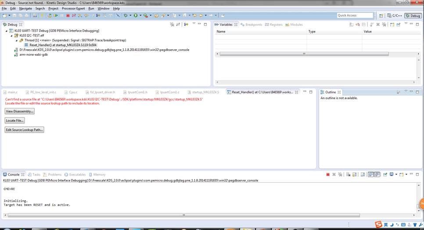Screen dimensions: 424x230
Task: Click the Edit Source Lookup Path button
Action: [24, 130]
